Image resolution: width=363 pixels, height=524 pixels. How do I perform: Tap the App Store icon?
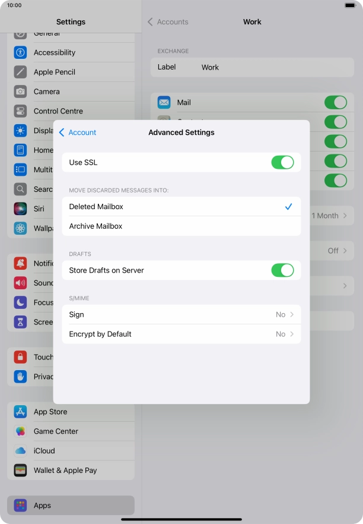tap(21, 412)
